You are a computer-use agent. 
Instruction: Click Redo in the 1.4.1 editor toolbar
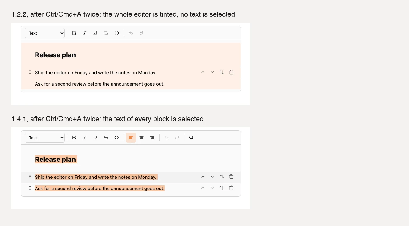click(177, 138)
